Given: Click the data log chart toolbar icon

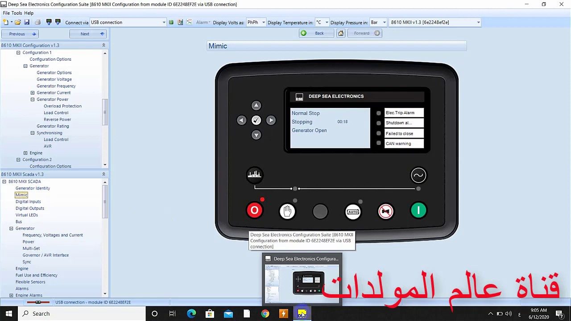Looking at the screenshot, I should coord(180,22).
